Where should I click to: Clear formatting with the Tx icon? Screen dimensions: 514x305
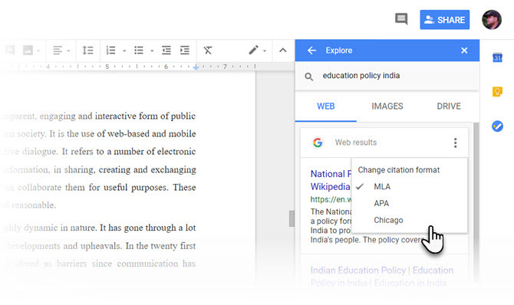(207, 51)
